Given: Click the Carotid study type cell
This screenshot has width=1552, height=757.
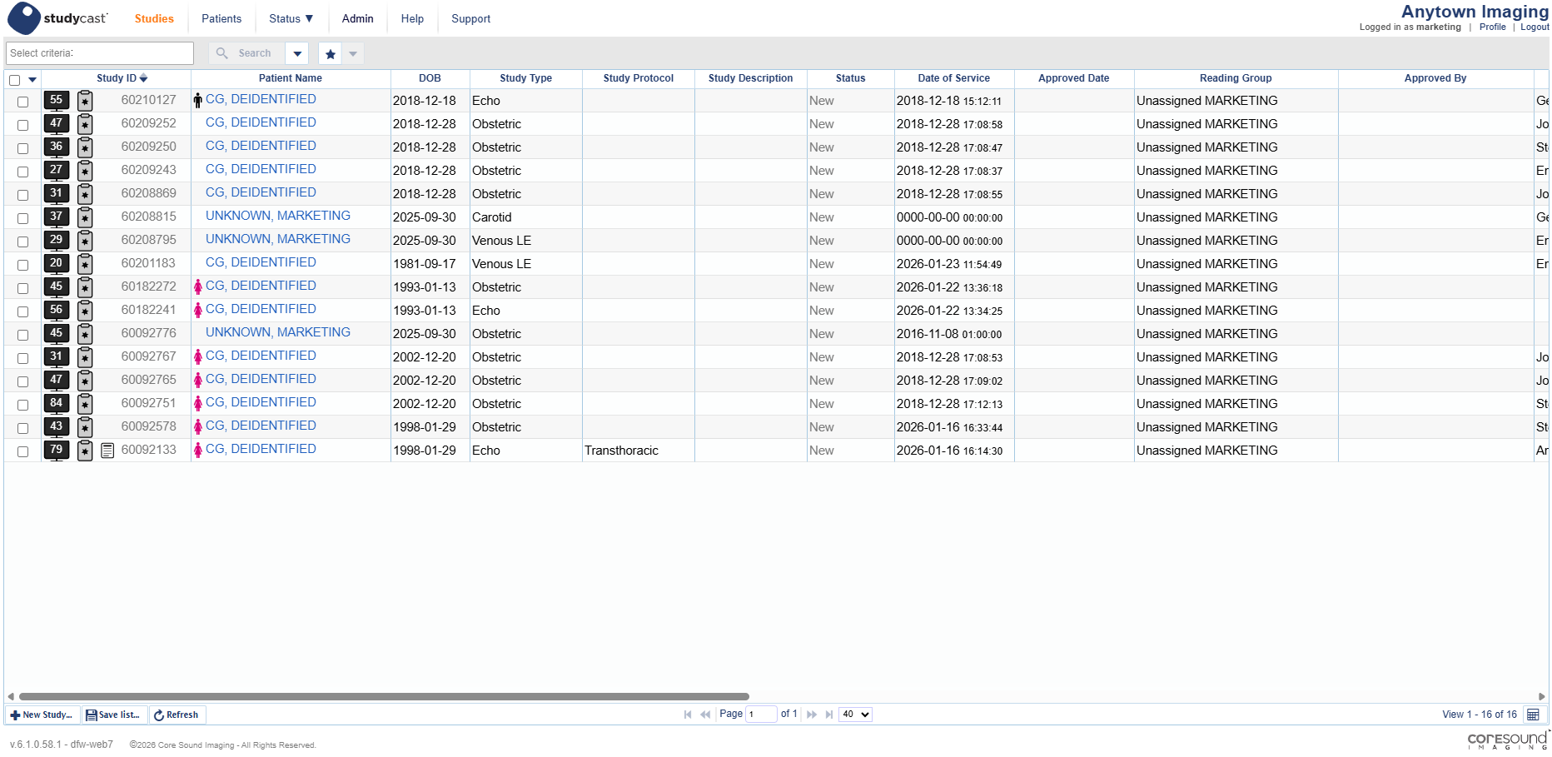Looking at the screenshot, I should click(x=525, y=217).
